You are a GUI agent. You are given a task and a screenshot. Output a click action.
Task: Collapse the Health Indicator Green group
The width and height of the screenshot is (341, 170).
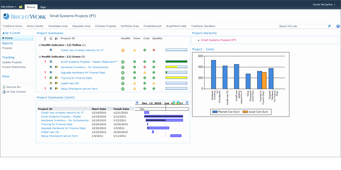click(x=40, y=57)
